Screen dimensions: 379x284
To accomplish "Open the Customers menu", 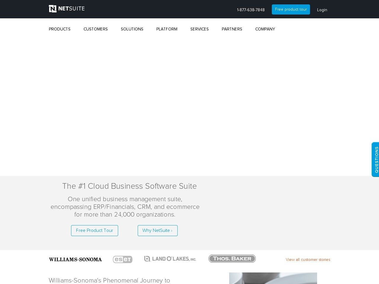I will click(x=96, y=29).
